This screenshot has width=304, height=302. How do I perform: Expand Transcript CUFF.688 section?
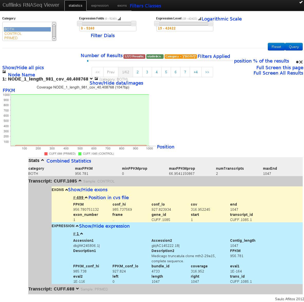point(77,289)
